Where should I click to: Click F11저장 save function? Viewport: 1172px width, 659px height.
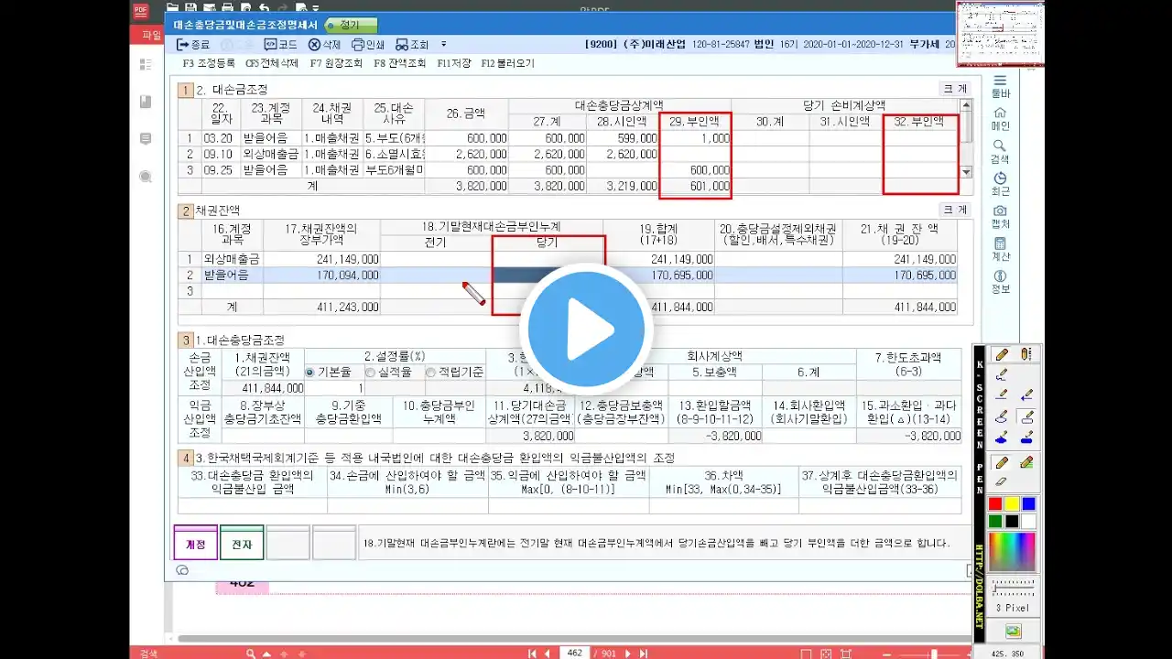454,63
